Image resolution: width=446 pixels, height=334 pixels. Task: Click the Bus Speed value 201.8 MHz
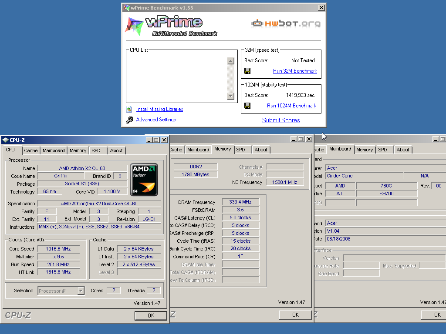(x=58, y=264)
